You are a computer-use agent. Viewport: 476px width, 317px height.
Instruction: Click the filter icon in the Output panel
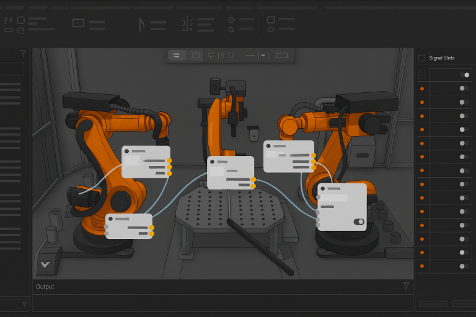[x=406, y=286]
